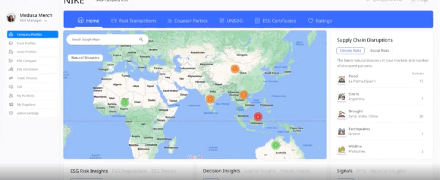Click the Earthquakes disaster icon

click(x=341, y=132)
